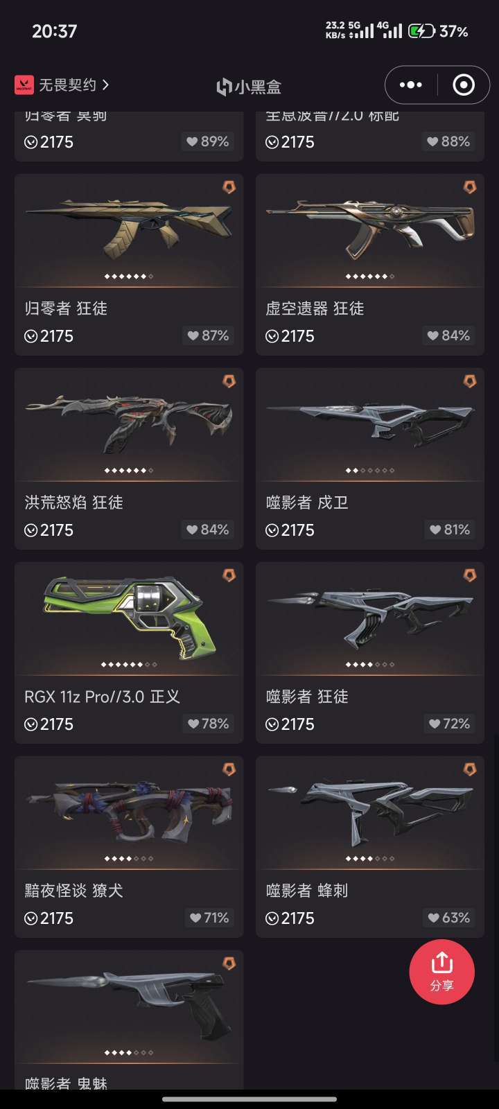Open the 噬影者 戍卫 skin card
This screenshot has width=499, height=1109.
370,459
